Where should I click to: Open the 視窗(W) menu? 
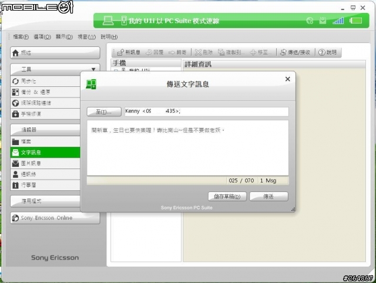pyautogui.click(x=86, y=36)
